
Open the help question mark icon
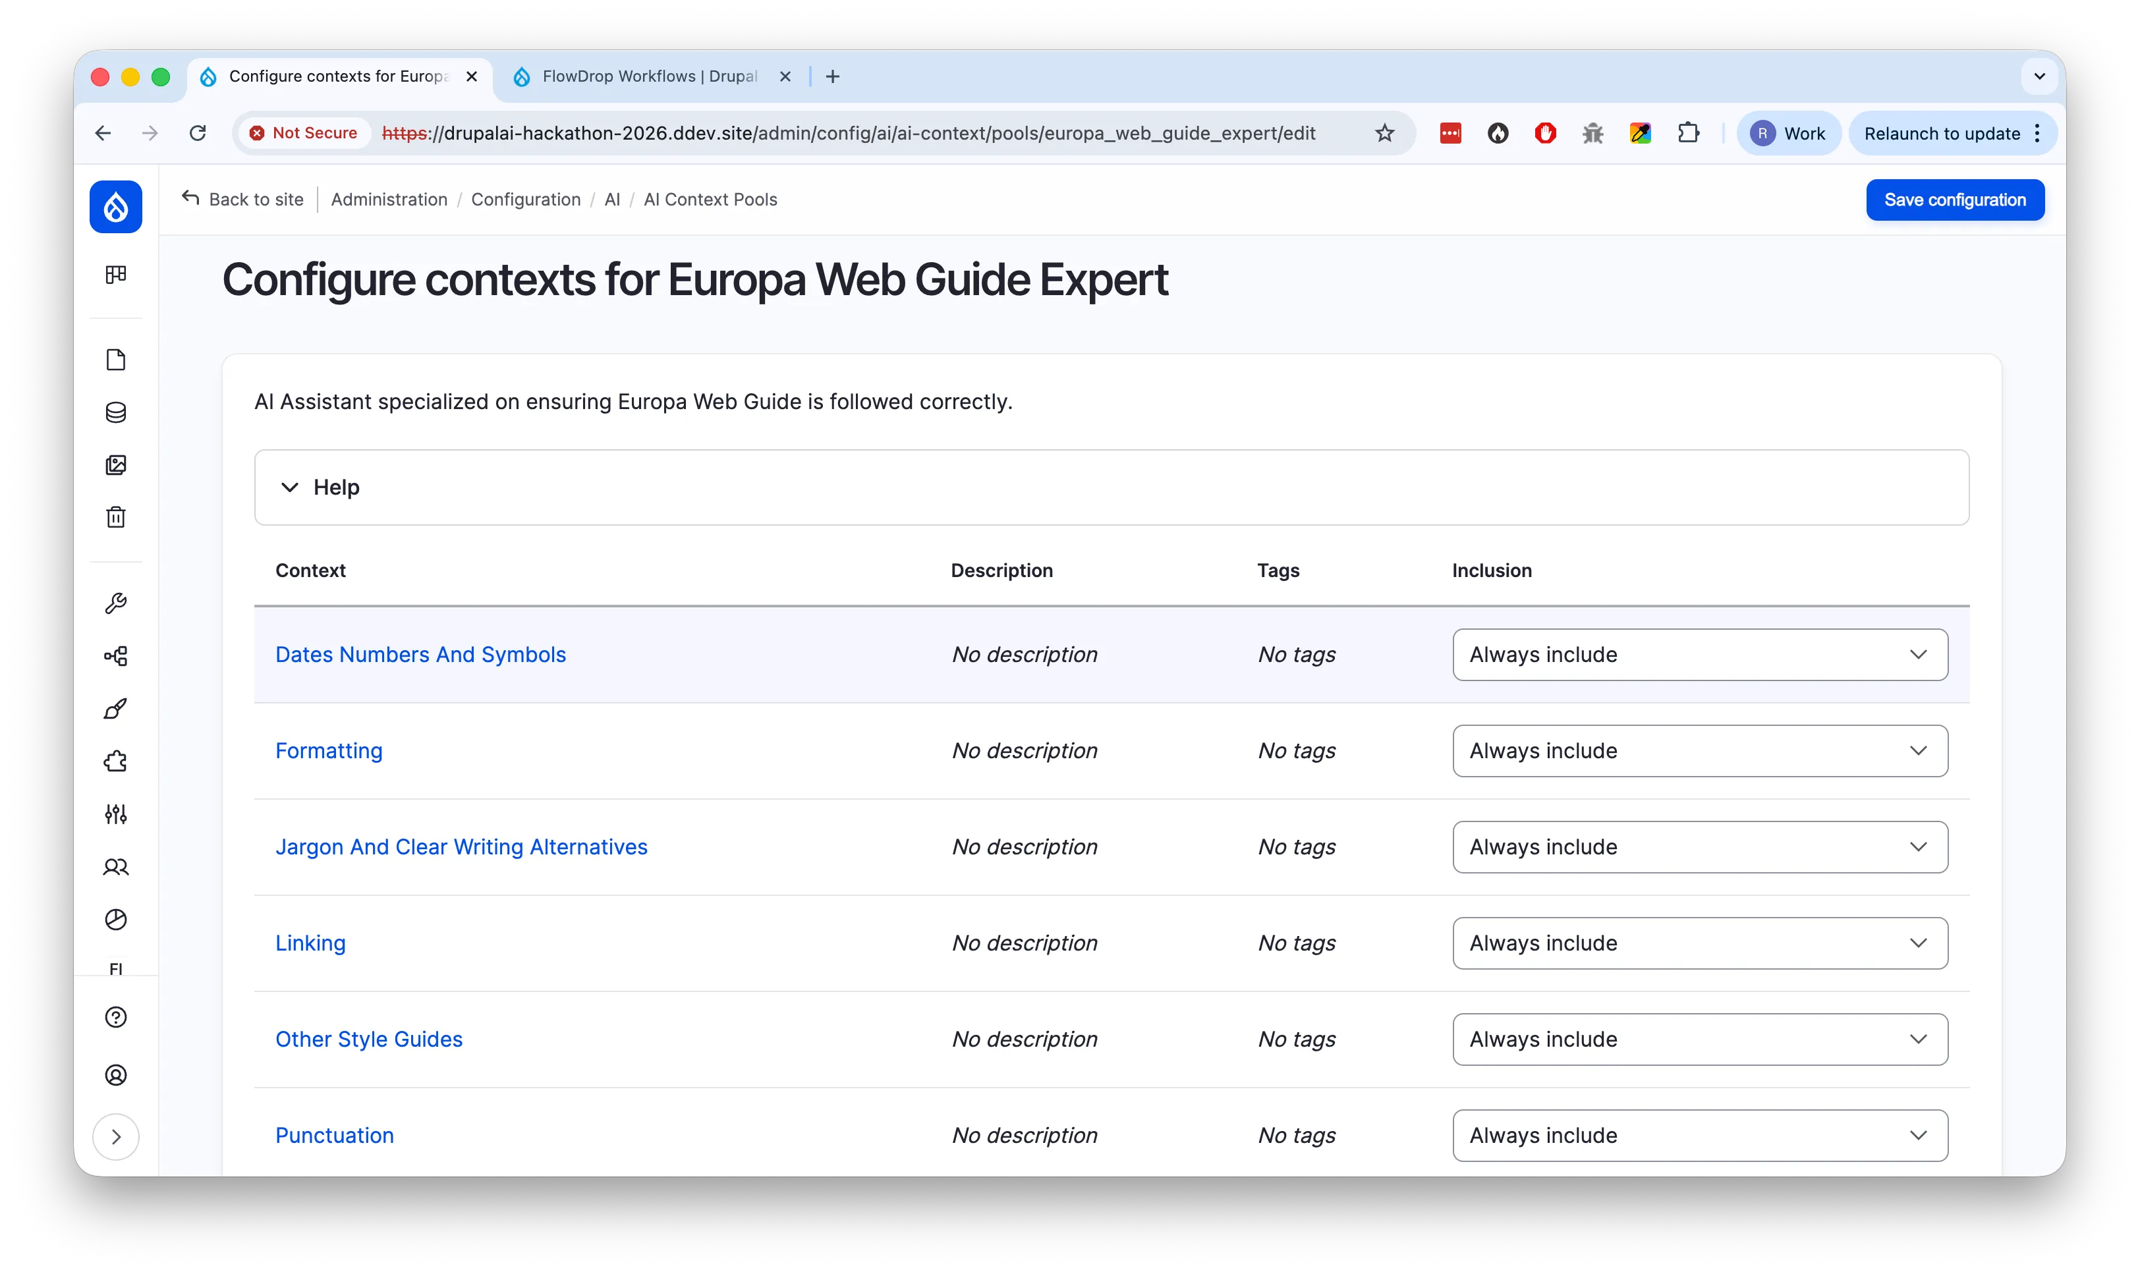point(116,1017)
